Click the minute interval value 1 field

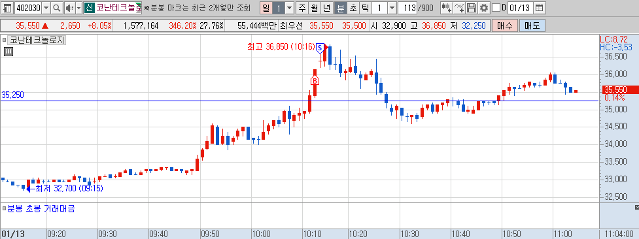click(379, 8)
